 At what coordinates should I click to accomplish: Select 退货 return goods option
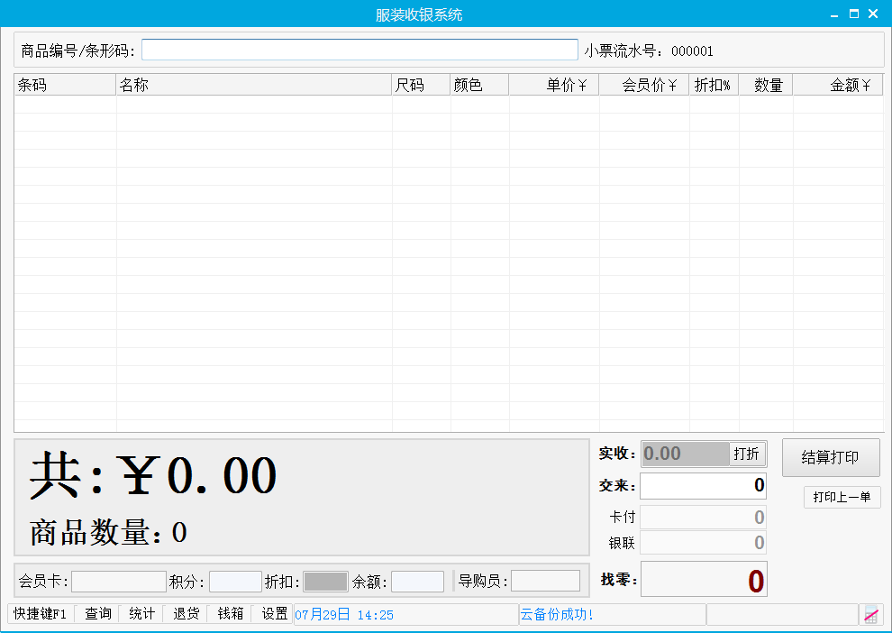(x=187, y=614)
